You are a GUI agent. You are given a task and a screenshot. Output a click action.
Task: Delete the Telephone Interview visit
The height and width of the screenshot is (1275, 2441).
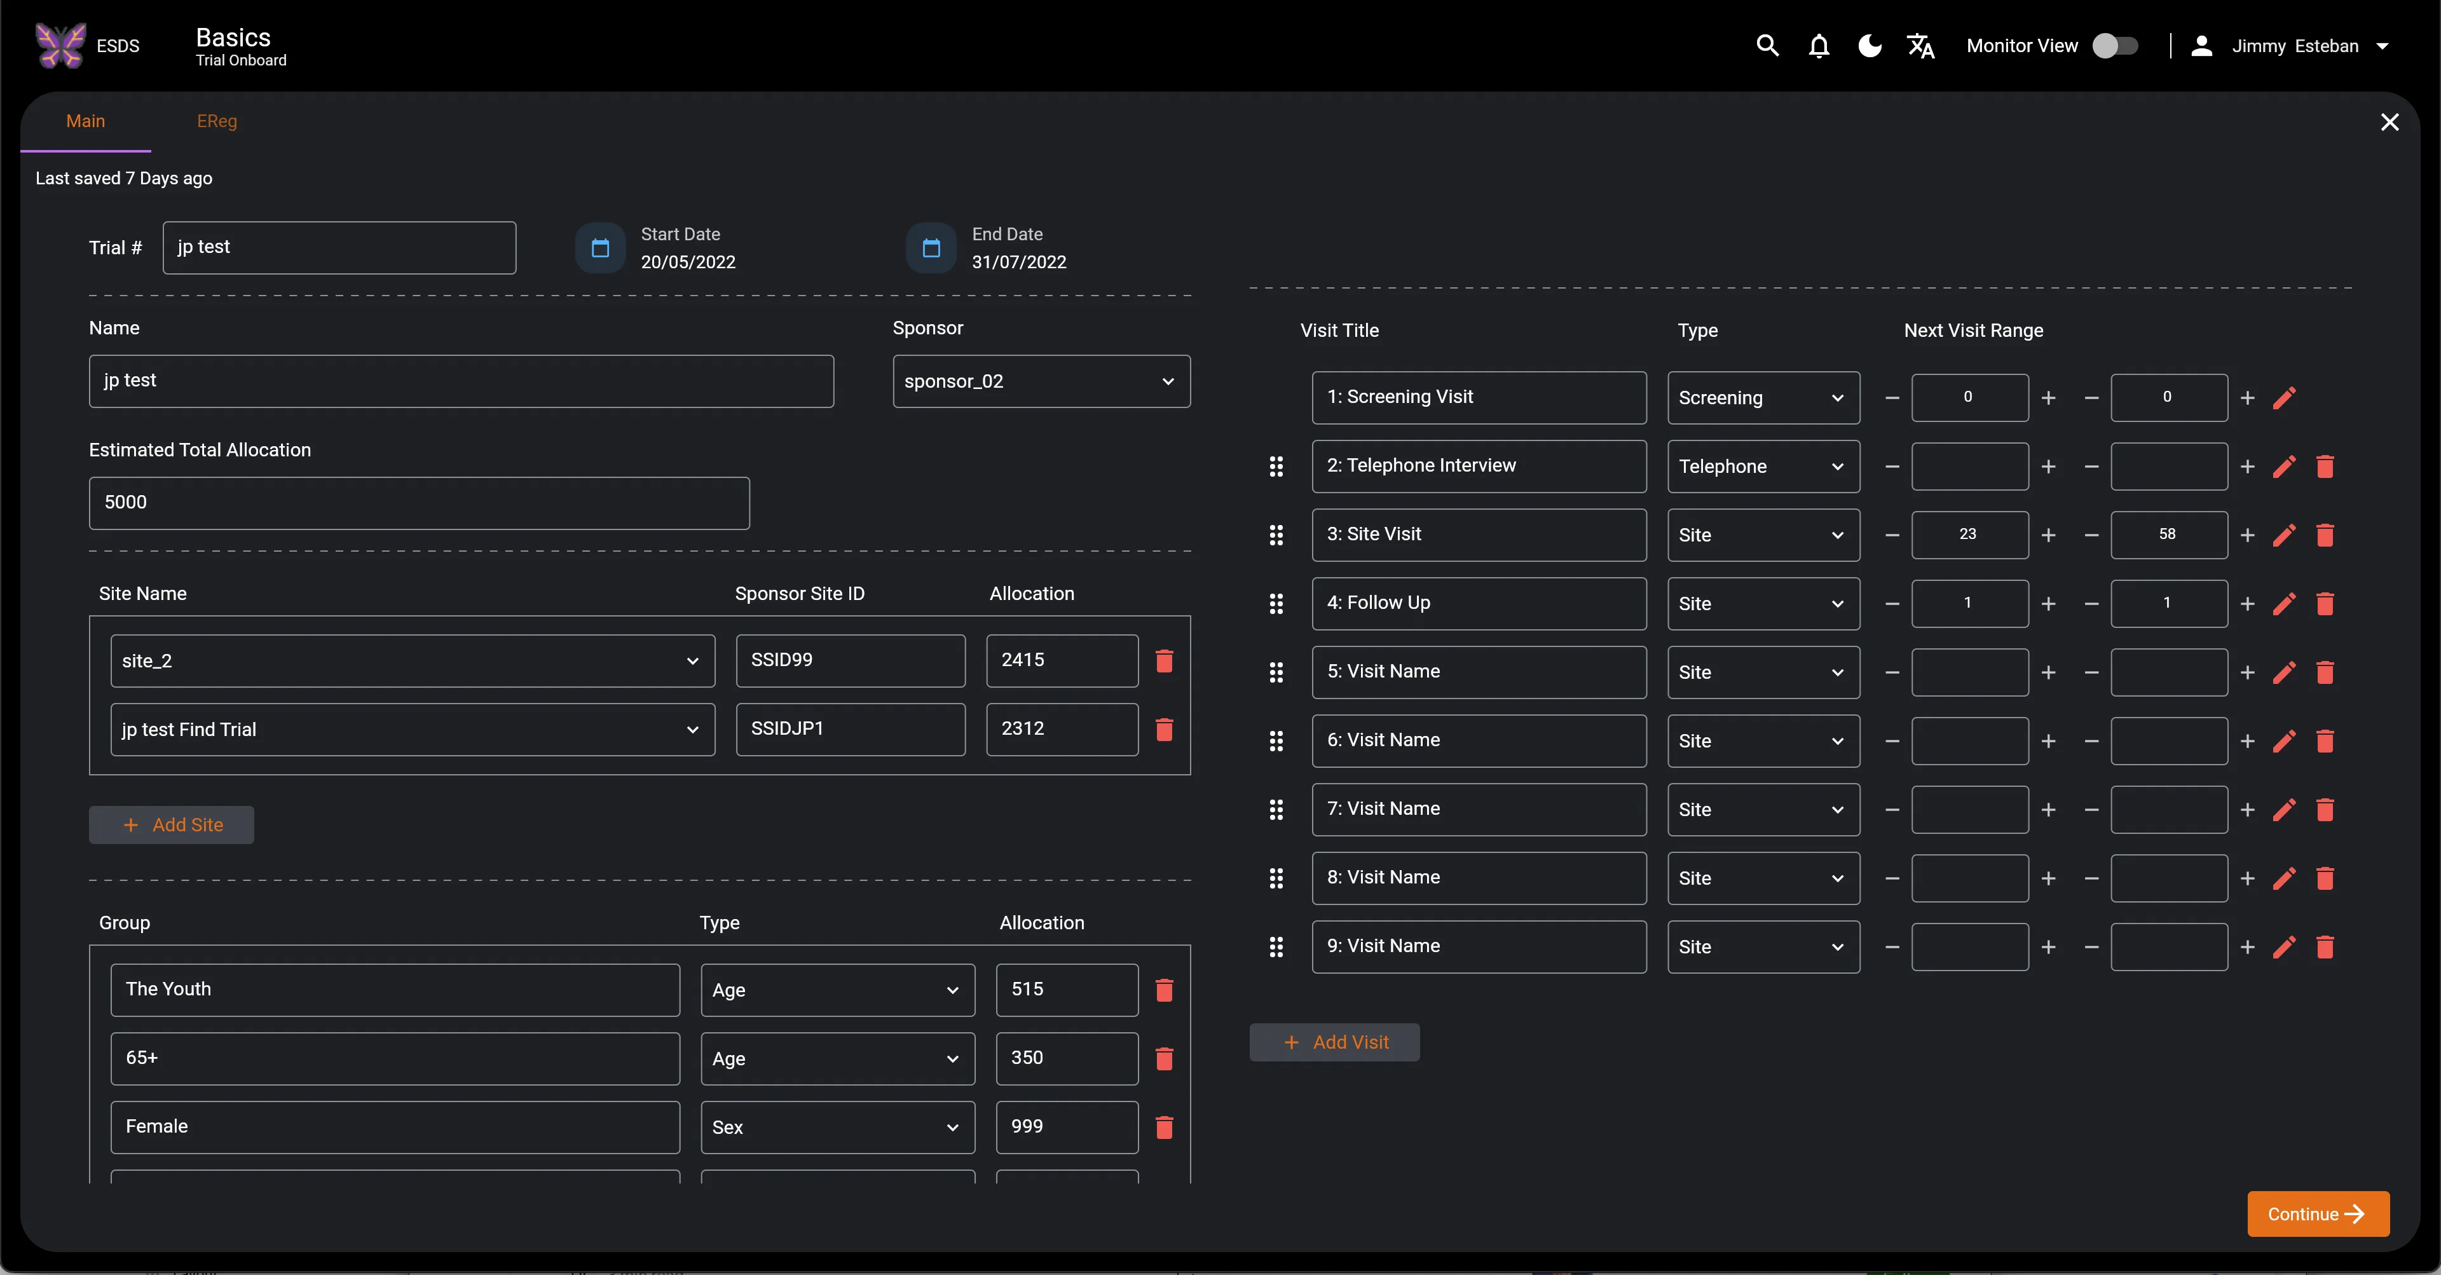(2325, 466)
